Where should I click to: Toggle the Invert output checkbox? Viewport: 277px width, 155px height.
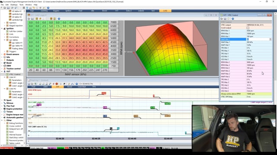click(x=248, y=28)
